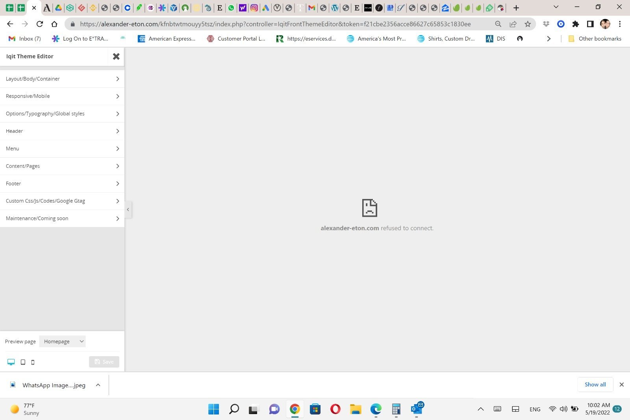Switch to the Yahoo tab

(x=243, y=8)
